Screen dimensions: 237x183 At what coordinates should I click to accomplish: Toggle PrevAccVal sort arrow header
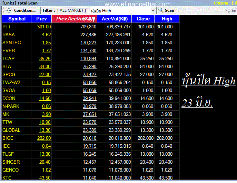click(x=74, y=19)
